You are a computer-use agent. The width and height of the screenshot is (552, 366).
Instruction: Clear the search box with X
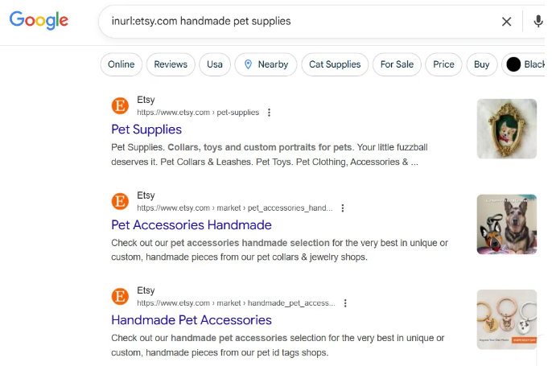pos(506,22)
